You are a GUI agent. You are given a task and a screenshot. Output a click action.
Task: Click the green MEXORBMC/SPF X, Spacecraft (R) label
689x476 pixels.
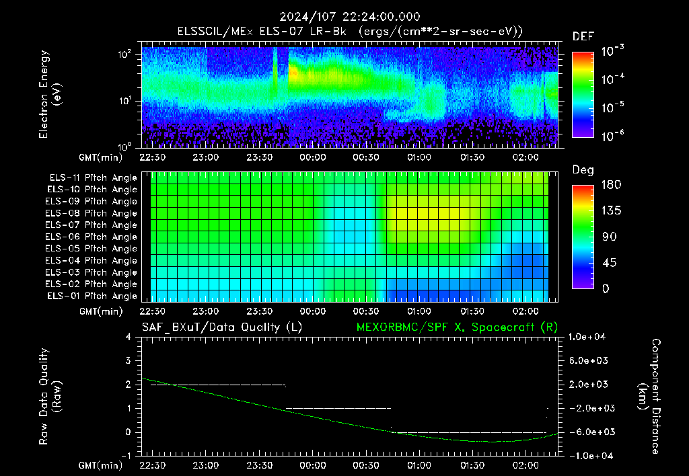[457, 327]
